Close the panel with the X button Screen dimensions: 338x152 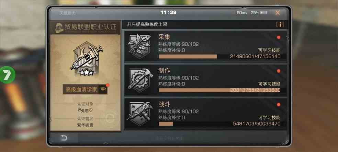click(278, 13)
